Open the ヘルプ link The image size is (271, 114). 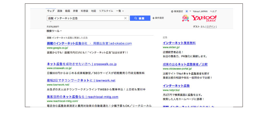213,11
